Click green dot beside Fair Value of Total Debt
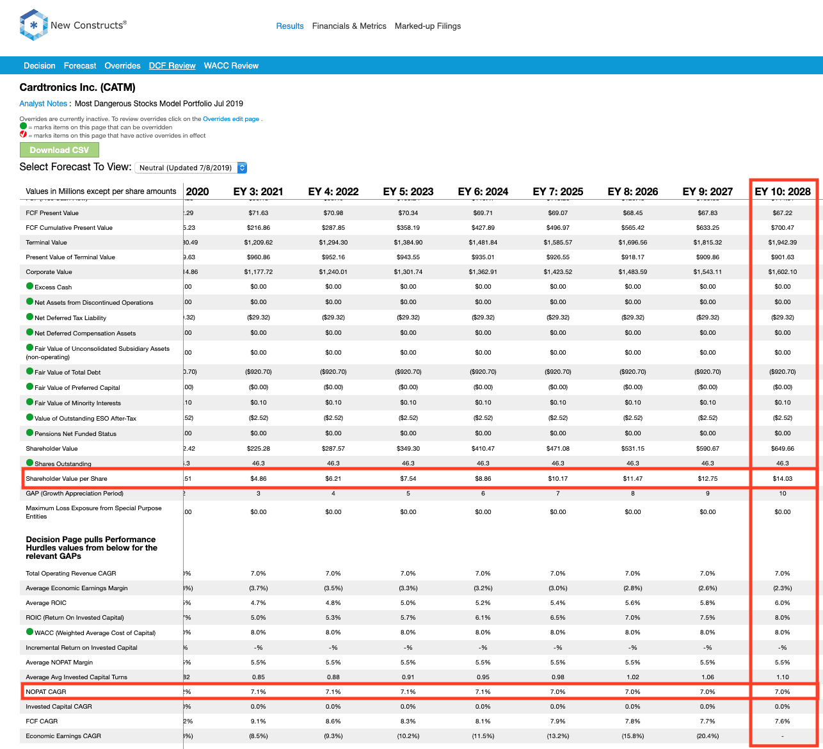Viewport: 823px width, 749px height. tap(29, 371)
